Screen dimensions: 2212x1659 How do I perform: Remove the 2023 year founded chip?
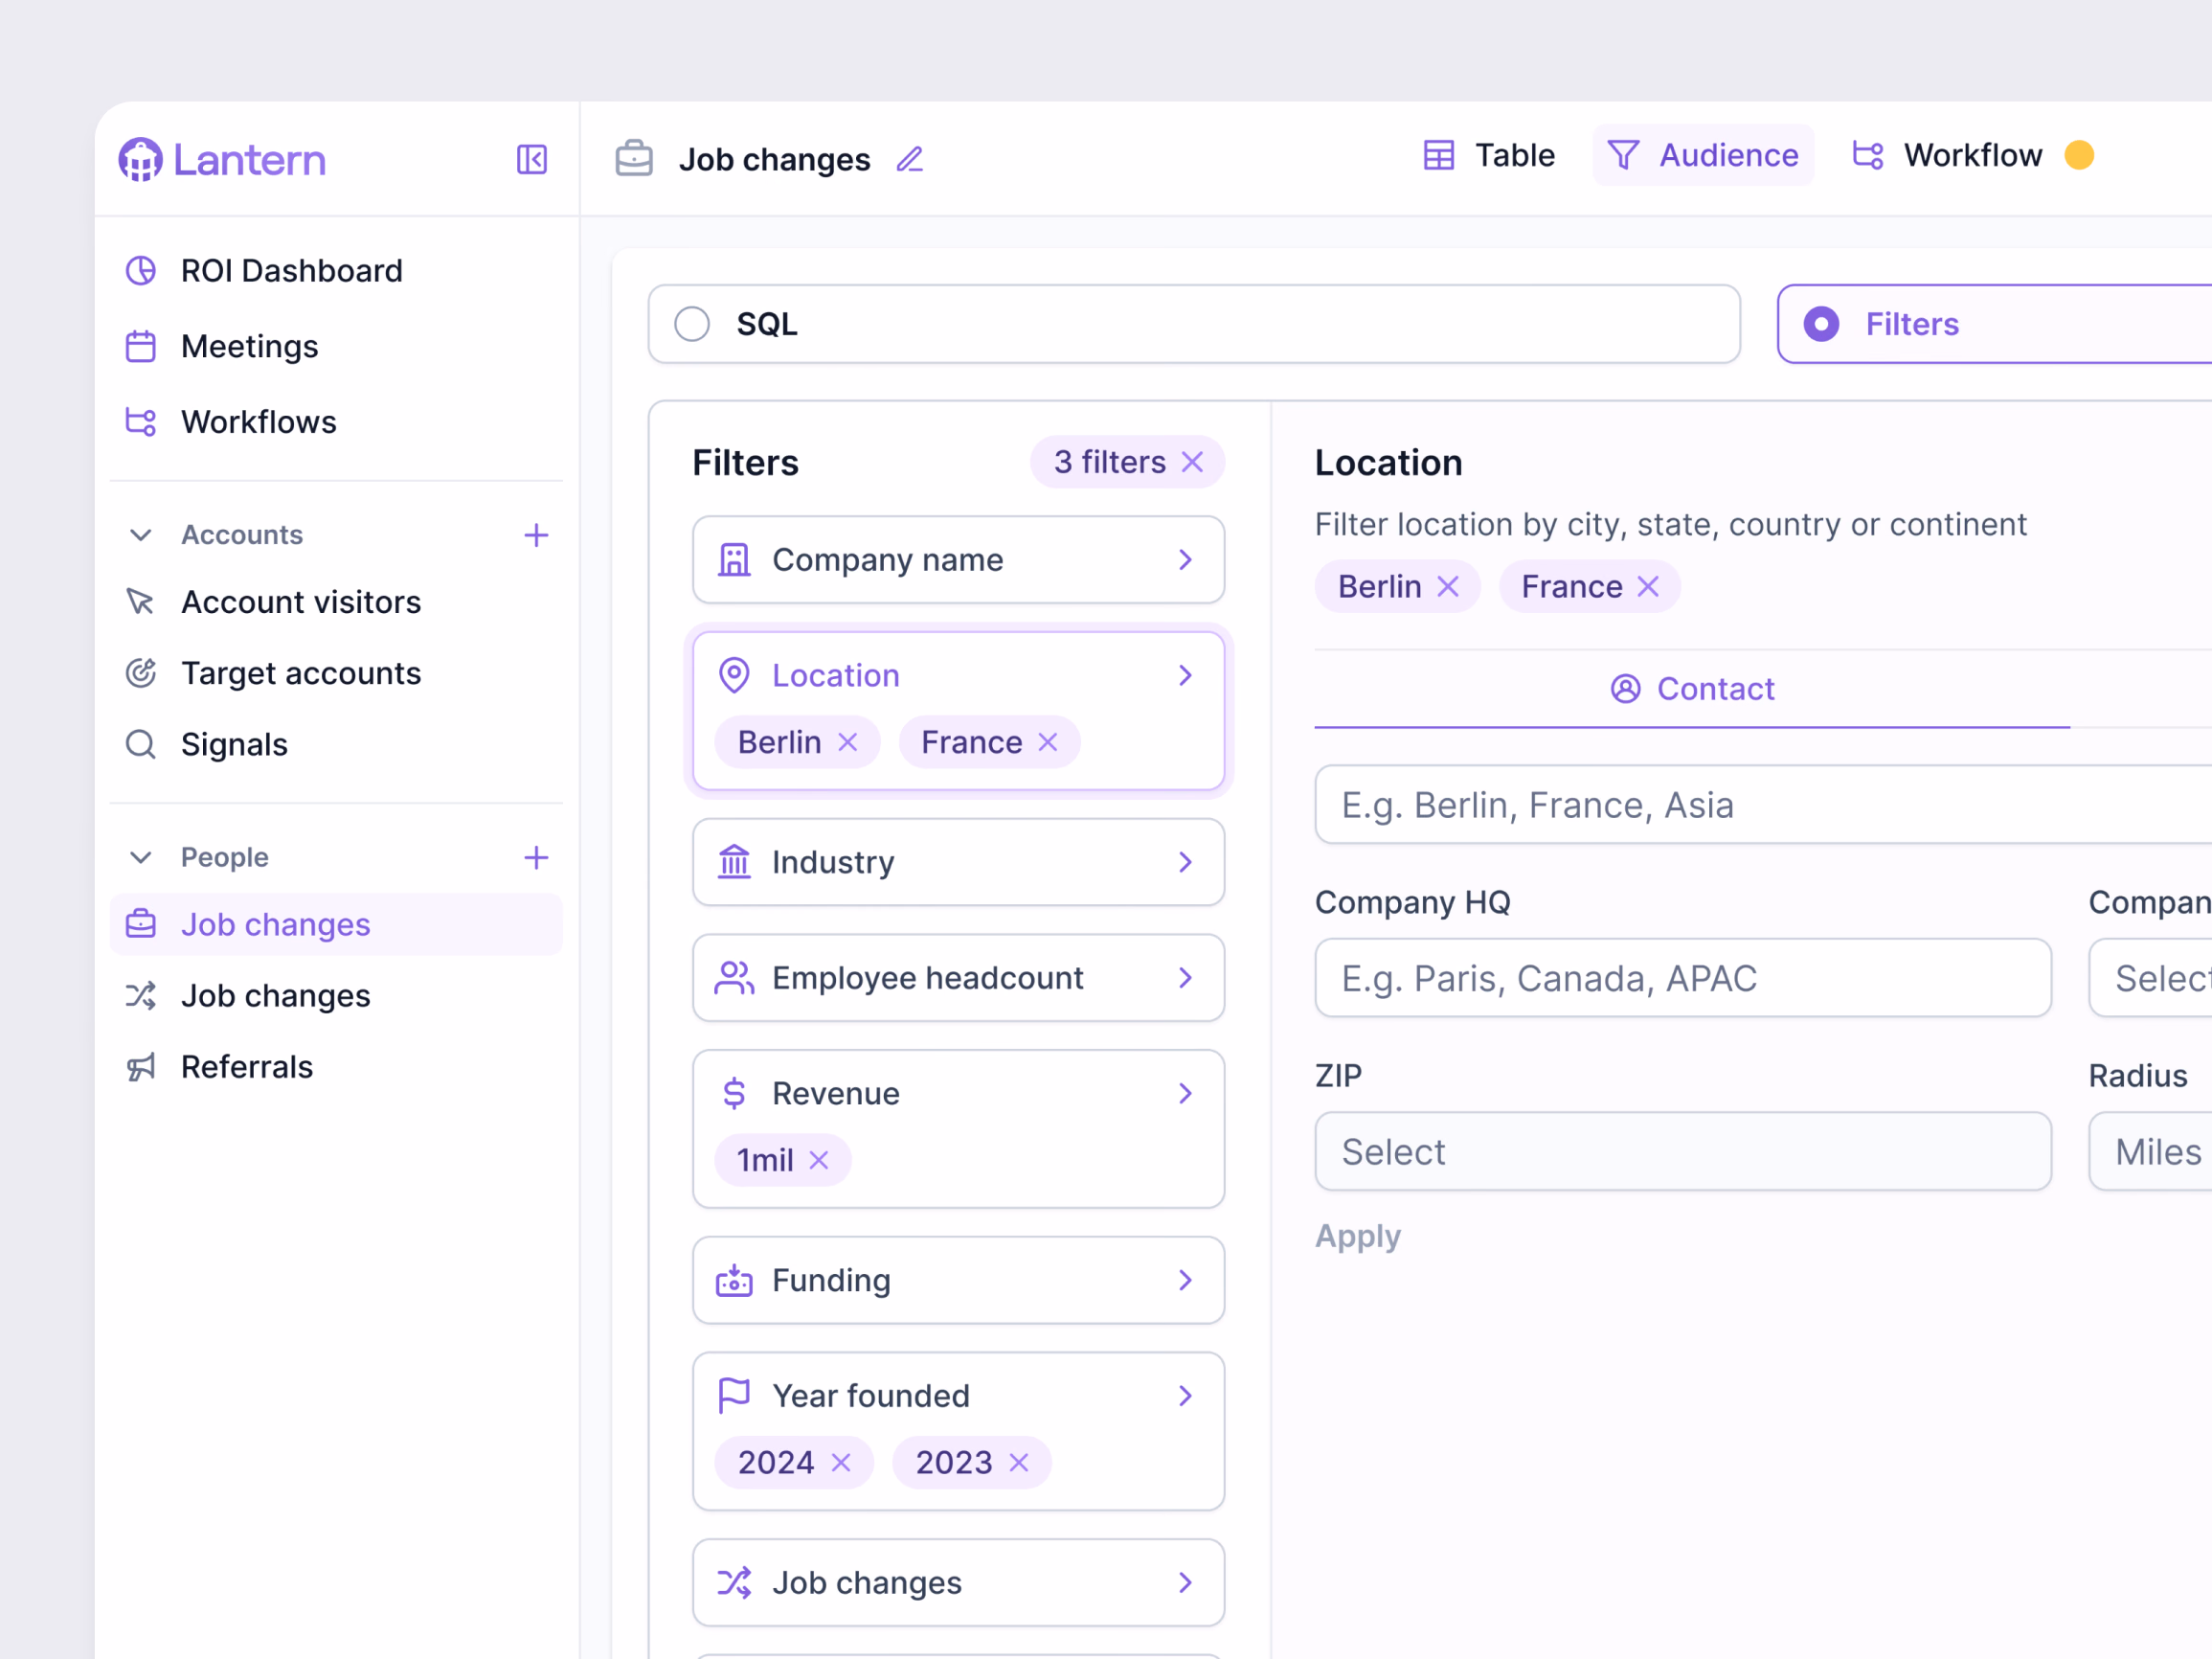tap(1019, 1462)
